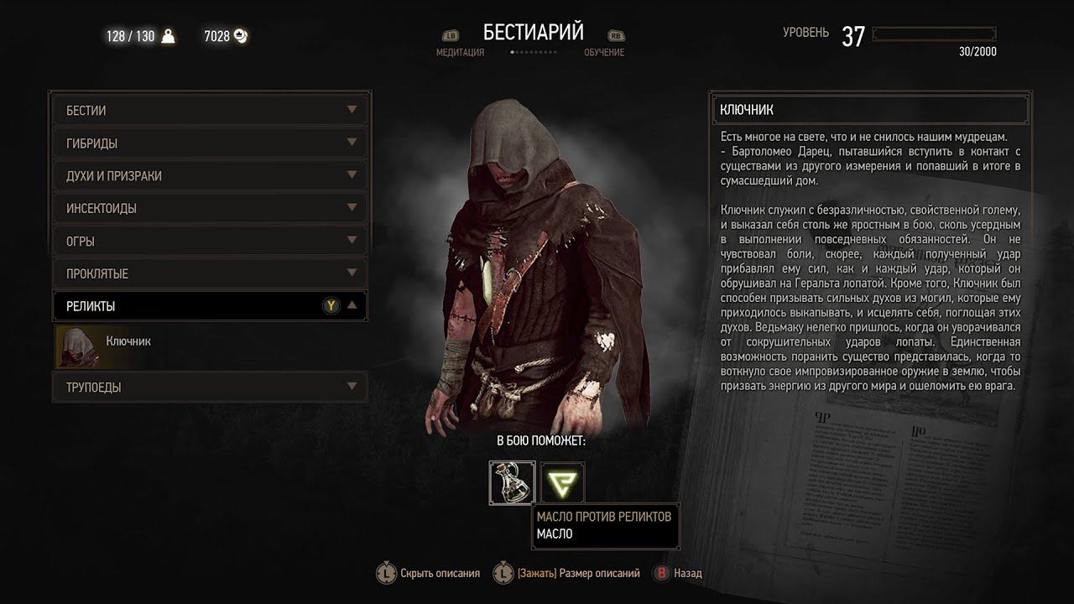This screenshot has width=1074, height=604.
Task: Click the RB bumper icon above Обучение
Action: [x=616, y=36]
